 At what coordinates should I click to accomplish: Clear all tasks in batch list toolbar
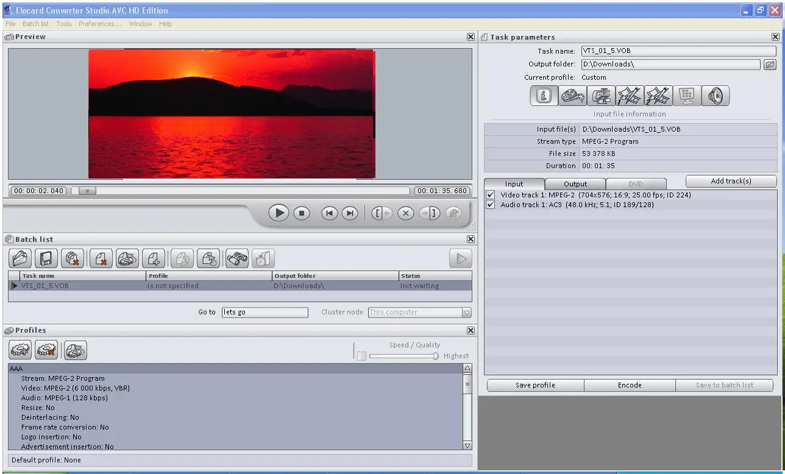click(73, 258)
